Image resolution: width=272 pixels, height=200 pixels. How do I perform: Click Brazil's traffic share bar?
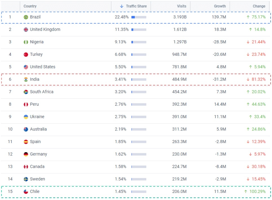coord(139,17)
